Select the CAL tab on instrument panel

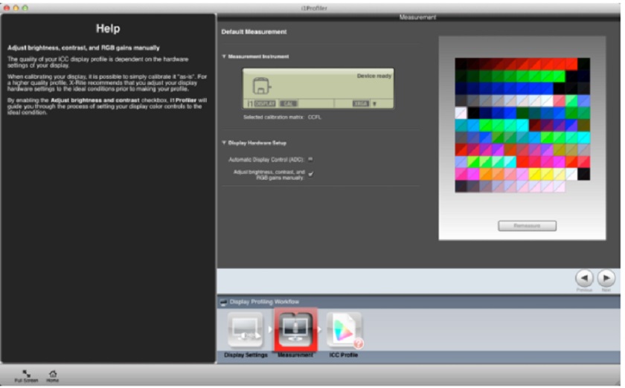286,103
